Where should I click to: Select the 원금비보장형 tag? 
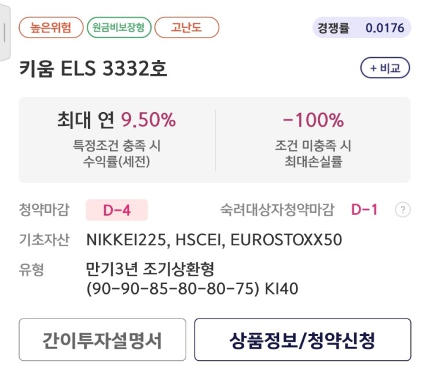click(119, 27)
